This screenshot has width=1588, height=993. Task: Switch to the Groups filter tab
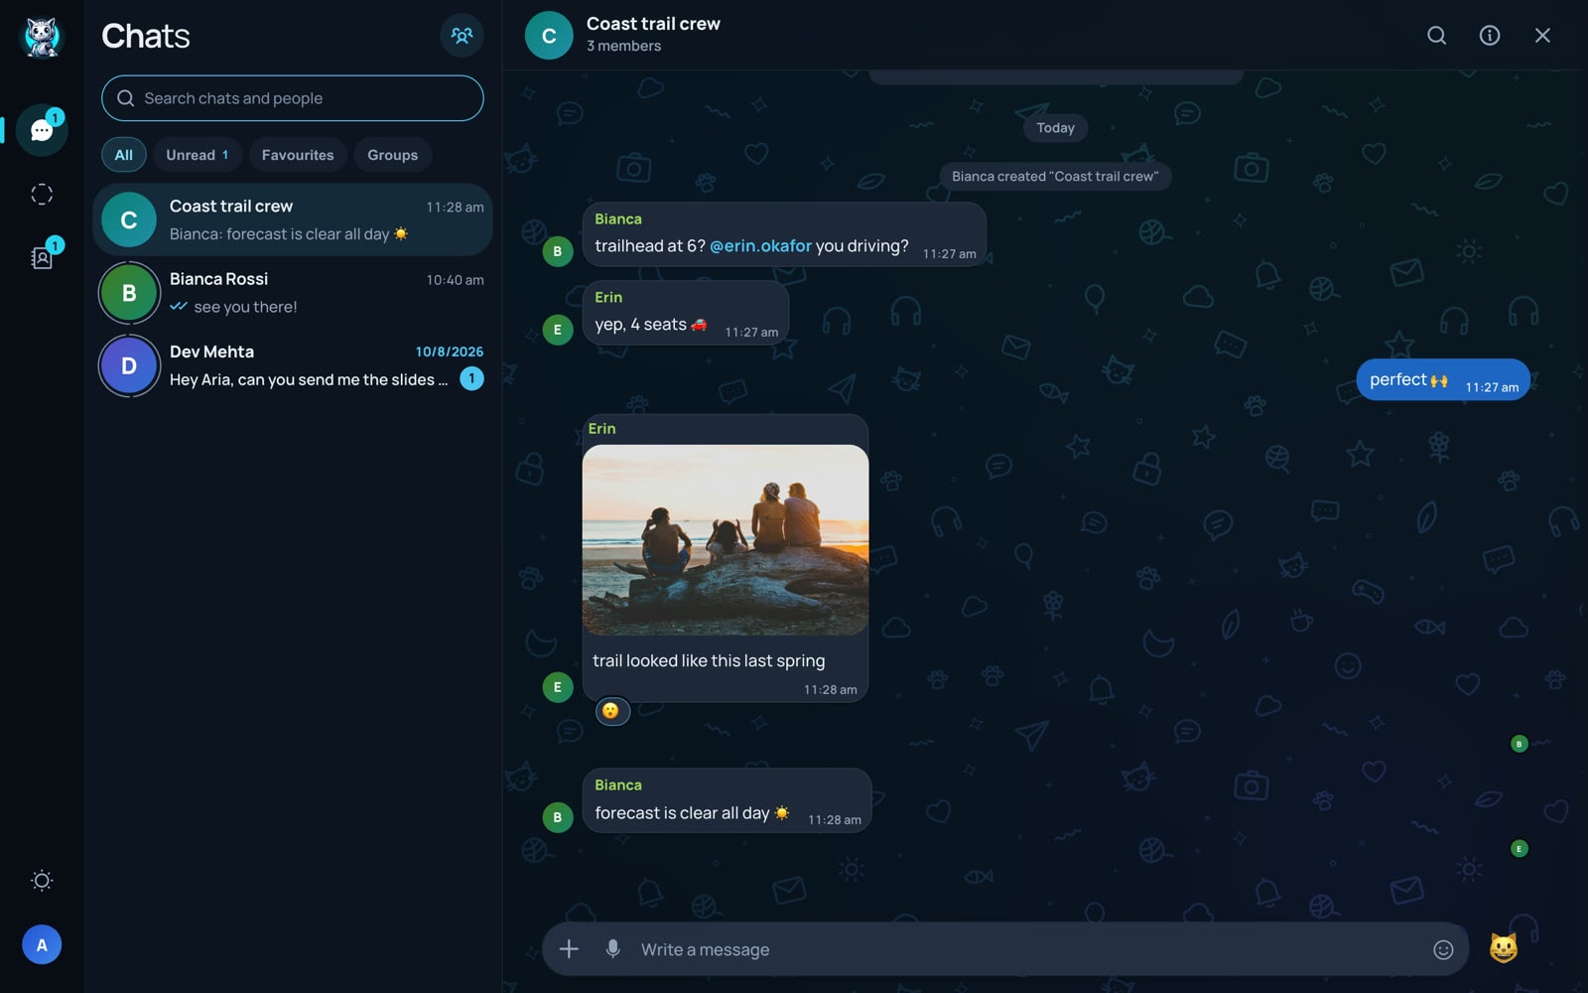pos(393,155)
